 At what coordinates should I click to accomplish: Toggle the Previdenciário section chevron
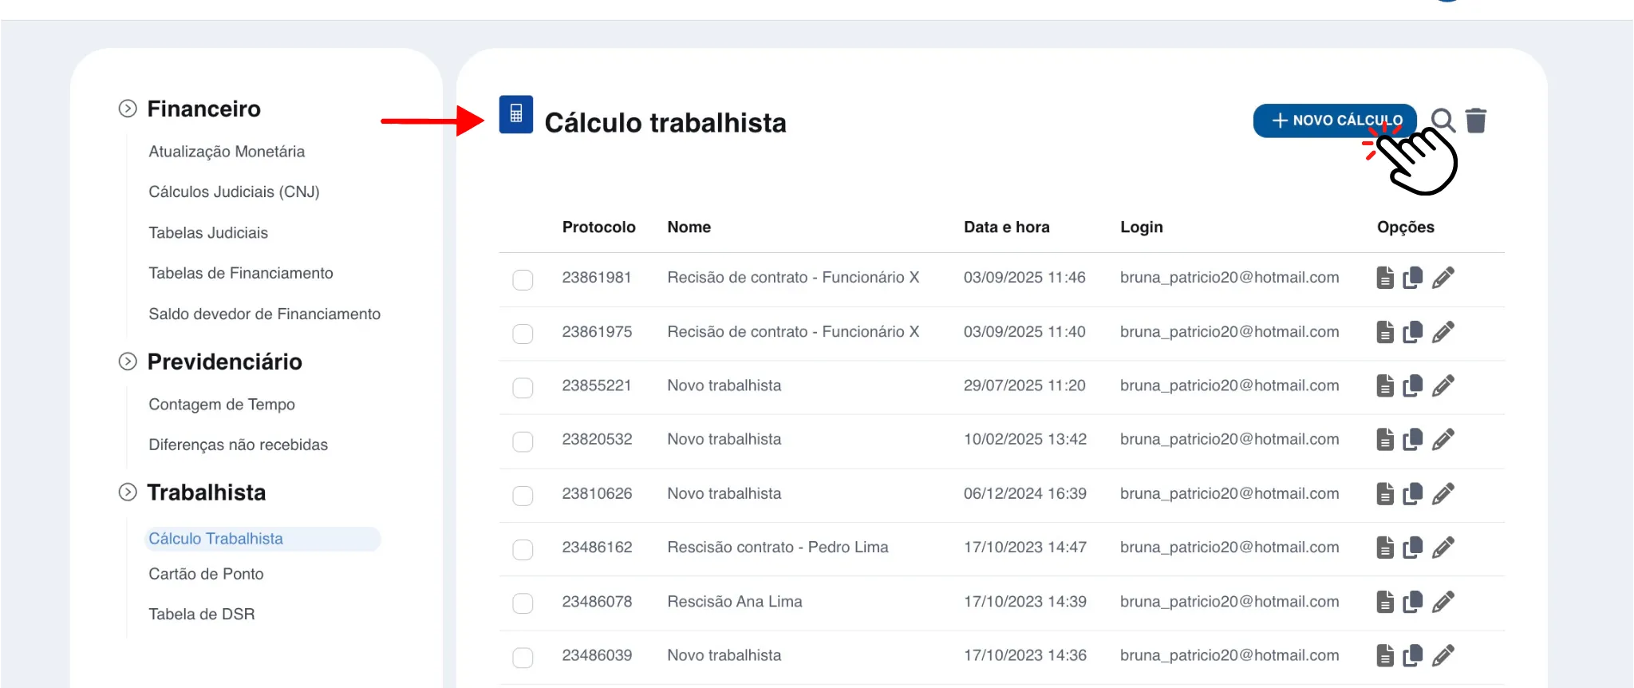click(128, 362)
